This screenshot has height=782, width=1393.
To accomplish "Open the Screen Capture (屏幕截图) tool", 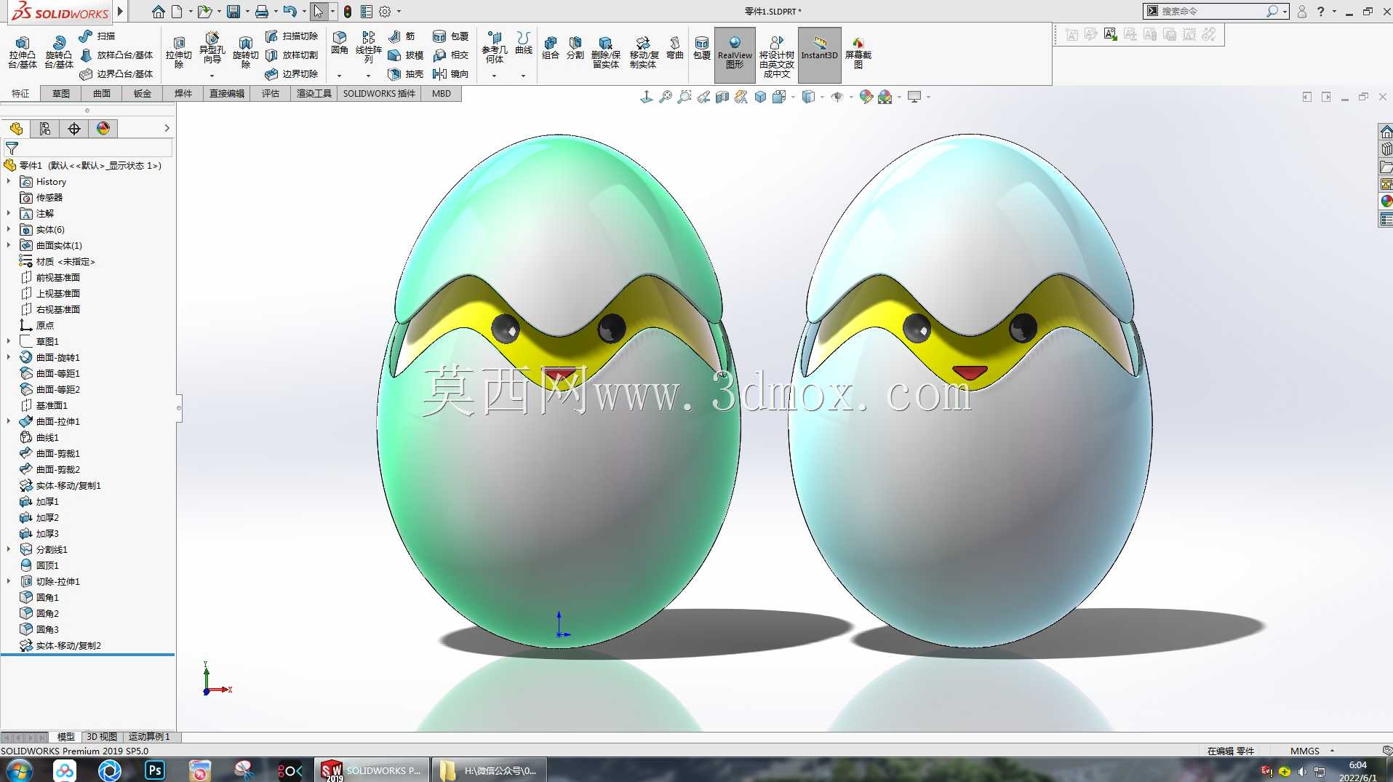I will (858, 52).
